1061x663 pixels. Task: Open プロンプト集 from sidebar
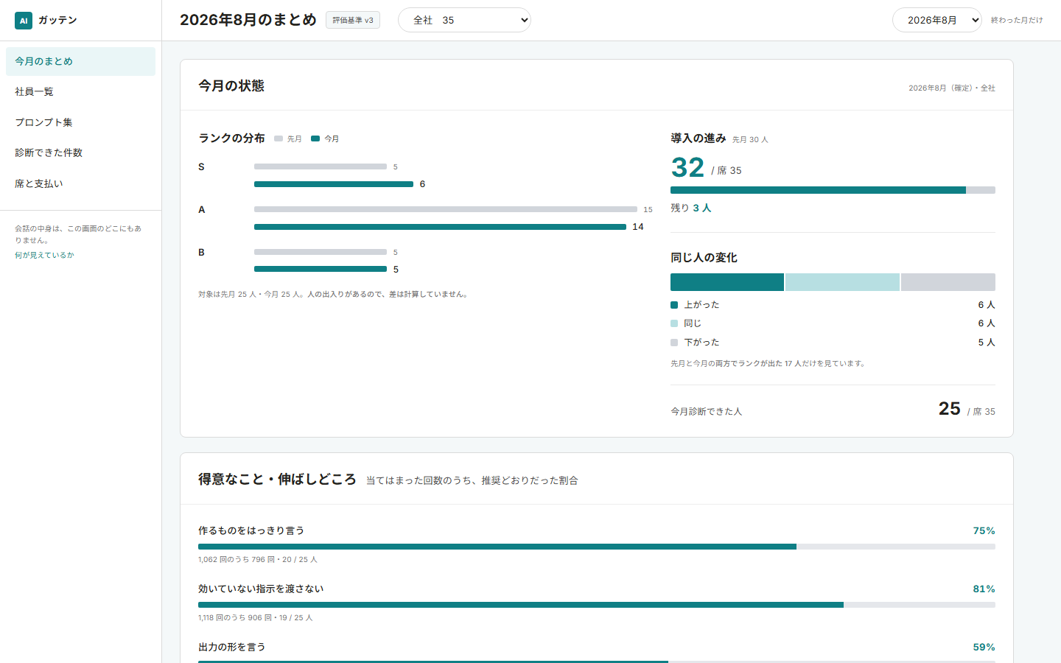tap(80, 122)
